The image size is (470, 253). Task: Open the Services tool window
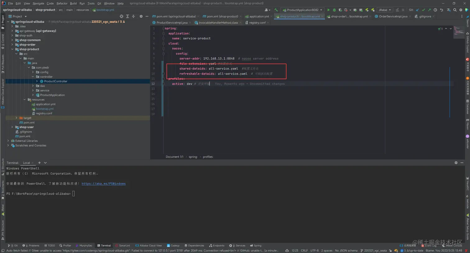237,246
